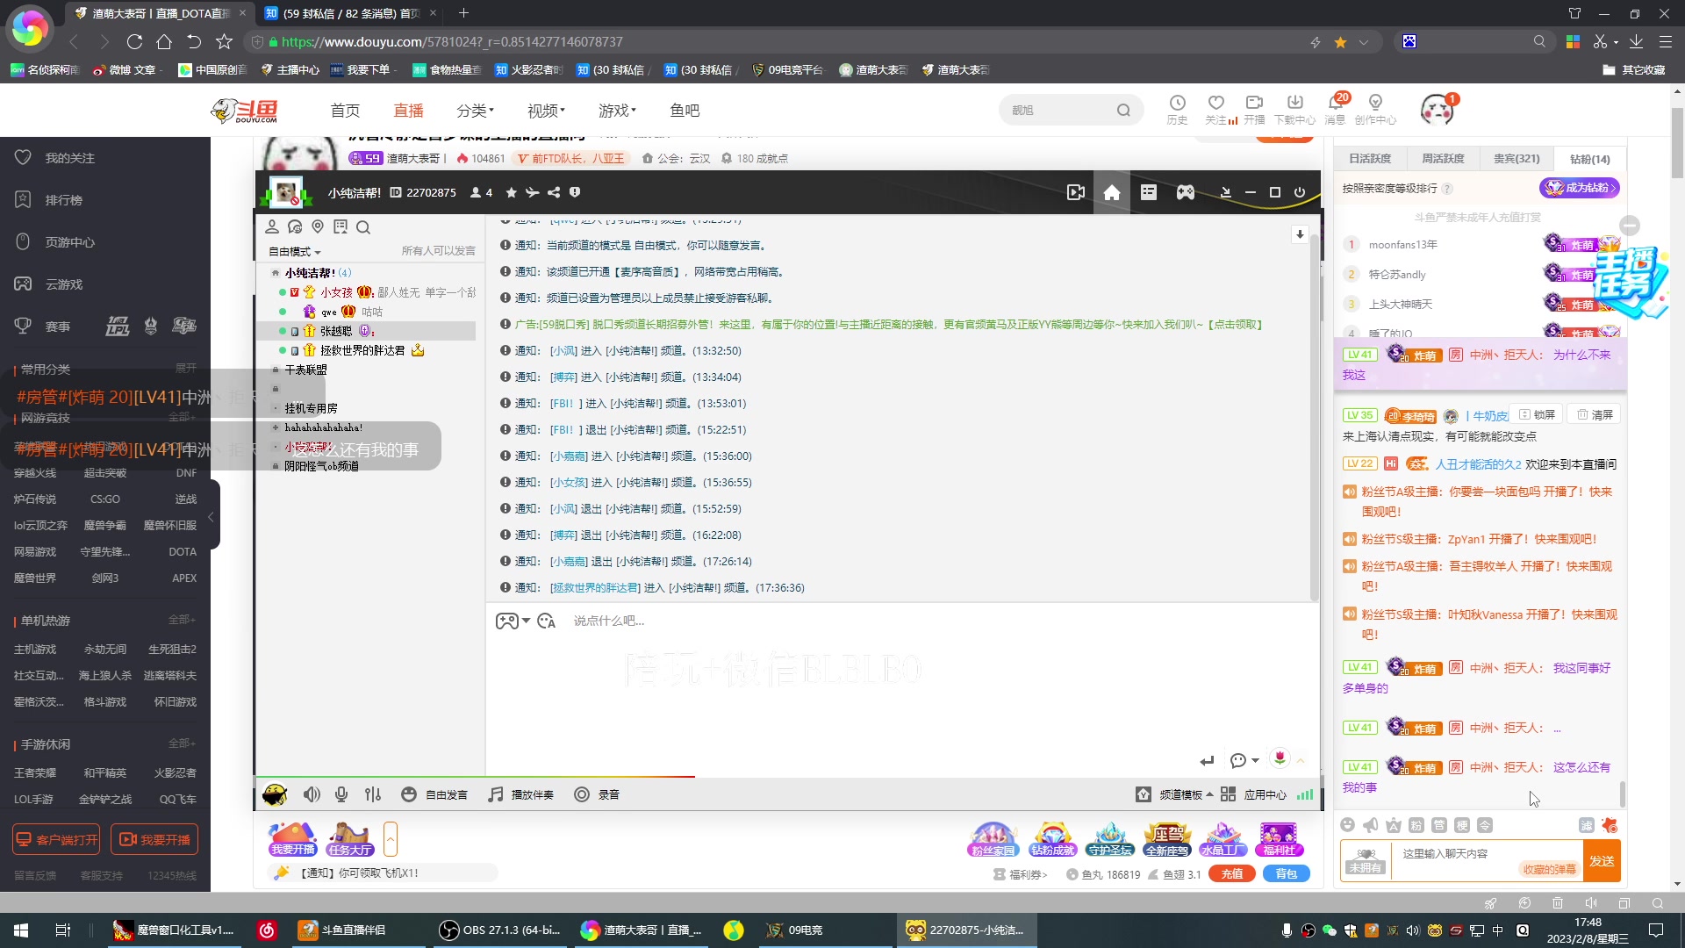Click the 成为钻粉 button
Image resolution: width=1685 pixels, height=948 pixels.
click(x=1579, y=188)
